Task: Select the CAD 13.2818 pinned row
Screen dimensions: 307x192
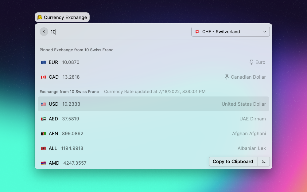Action: 153,77
